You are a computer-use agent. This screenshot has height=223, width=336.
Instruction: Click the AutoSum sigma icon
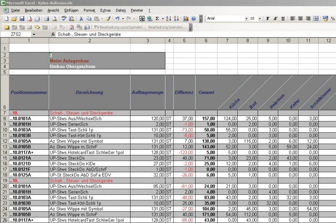pyautogui.click(x=157, y=19)
